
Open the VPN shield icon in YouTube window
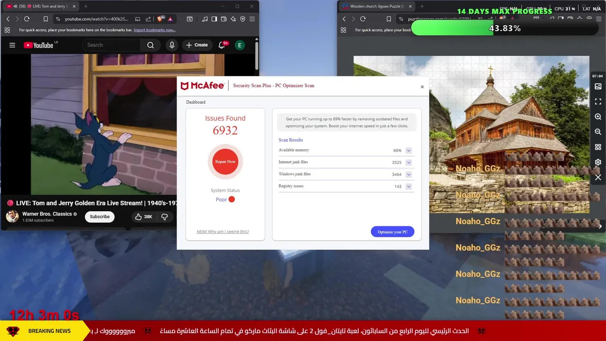click(x=242, y=19)
